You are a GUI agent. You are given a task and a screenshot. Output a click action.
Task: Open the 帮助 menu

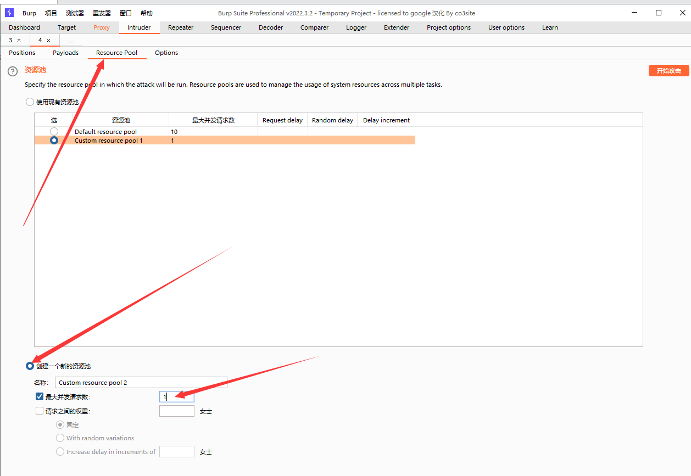click(x=147, y=13)
